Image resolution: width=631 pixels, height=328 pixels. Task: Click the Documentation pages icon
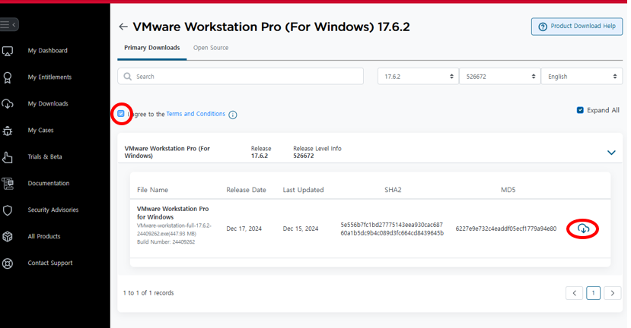tap(8, 184)
